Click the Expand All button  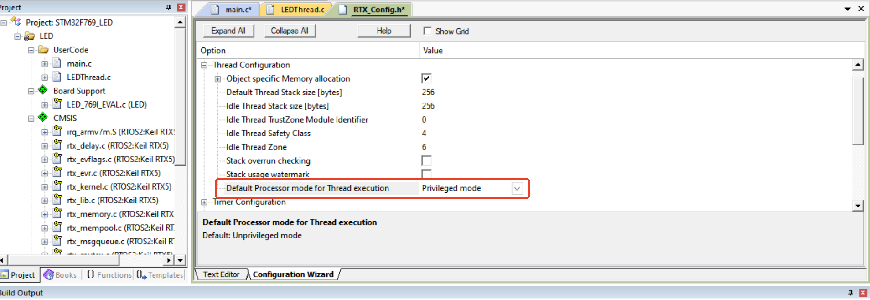click(x=228, y=31)
